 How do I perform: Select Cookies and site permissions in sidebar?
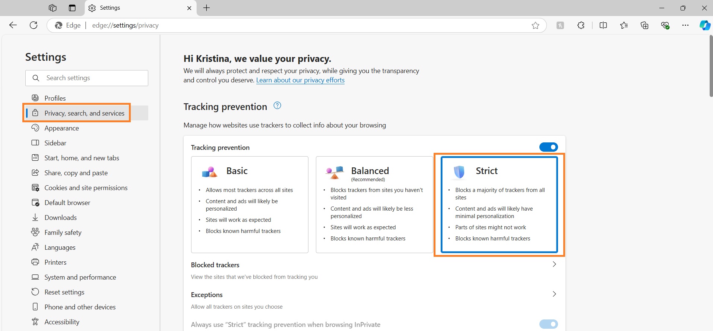click(x=86, y=187)
